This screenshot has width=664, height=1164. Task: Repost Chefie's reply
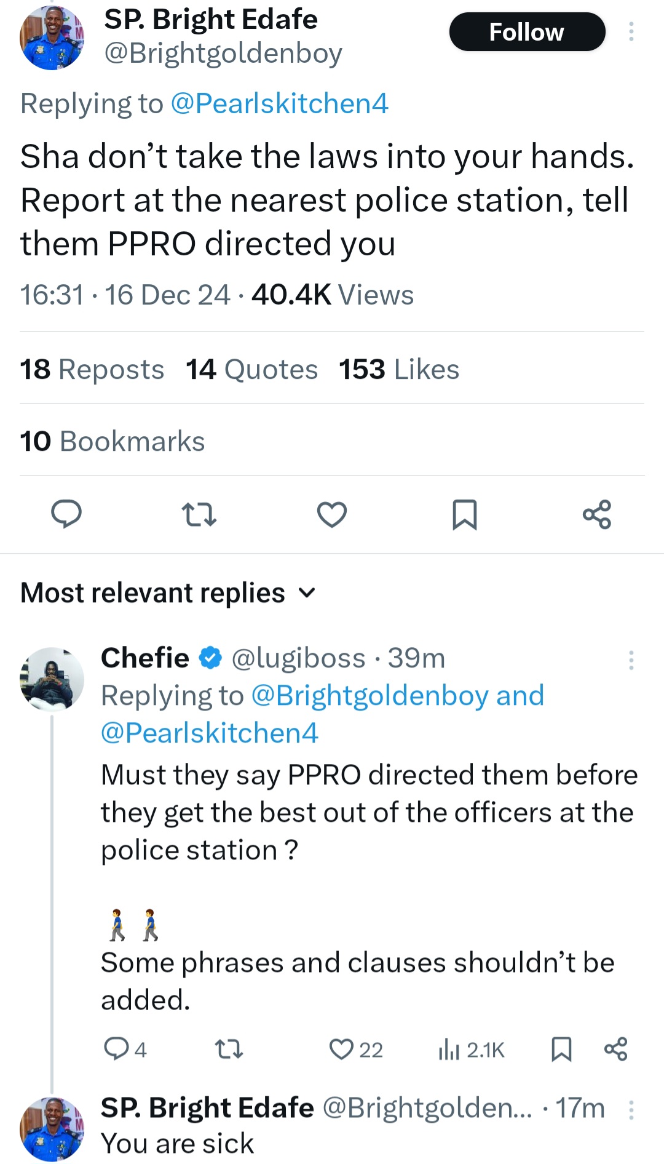[x=229, y=1049]
